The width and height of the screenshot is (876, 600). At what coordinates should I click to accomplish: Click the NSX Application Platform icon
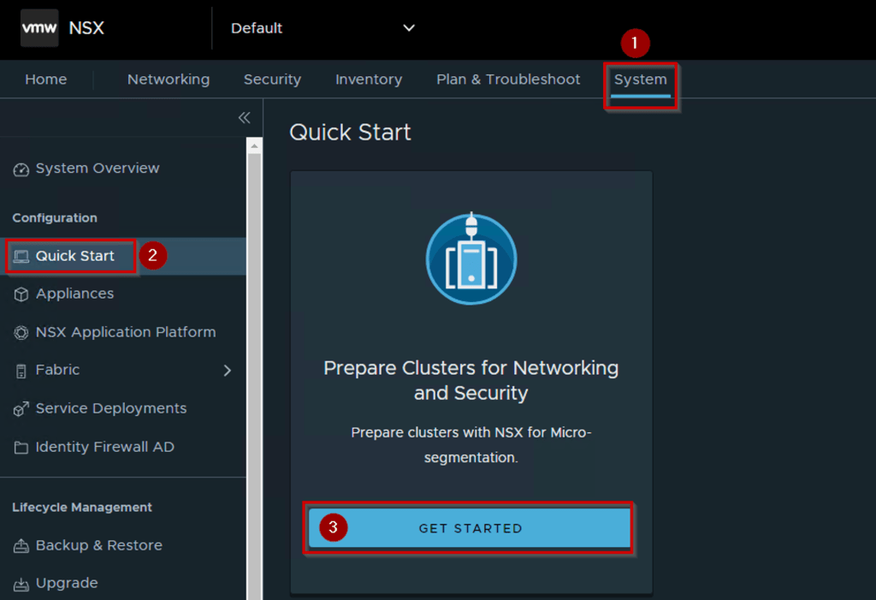[21, 333]
